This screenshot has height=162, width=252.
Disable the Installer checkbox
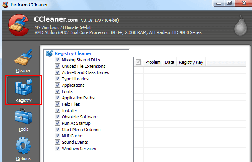(x=57, y=111)
